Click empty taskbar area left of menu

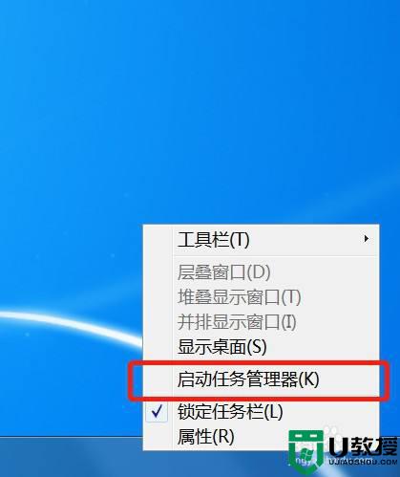tap(70, 457)
